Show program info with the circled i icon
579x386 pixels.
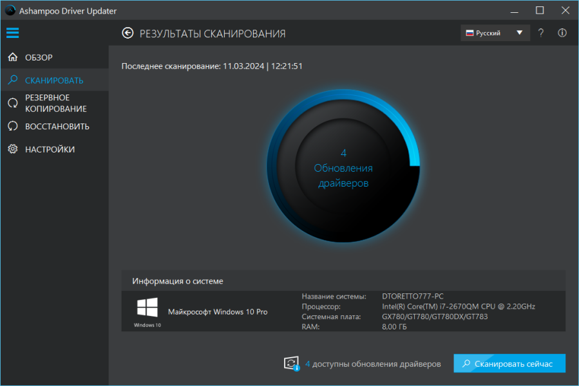(x=562, y=33)
